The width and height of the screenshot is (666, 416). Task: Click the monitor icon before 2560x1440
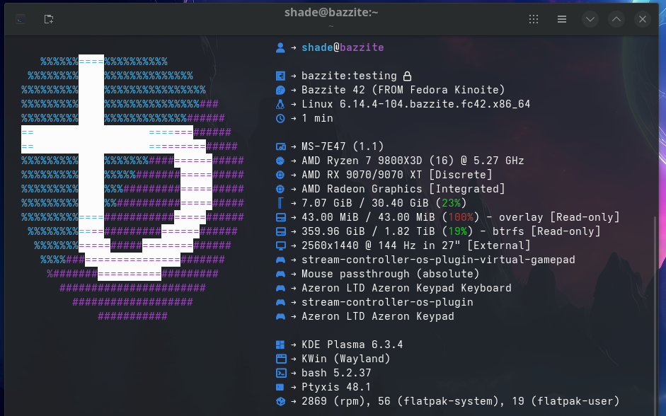(x=280, y=245)
